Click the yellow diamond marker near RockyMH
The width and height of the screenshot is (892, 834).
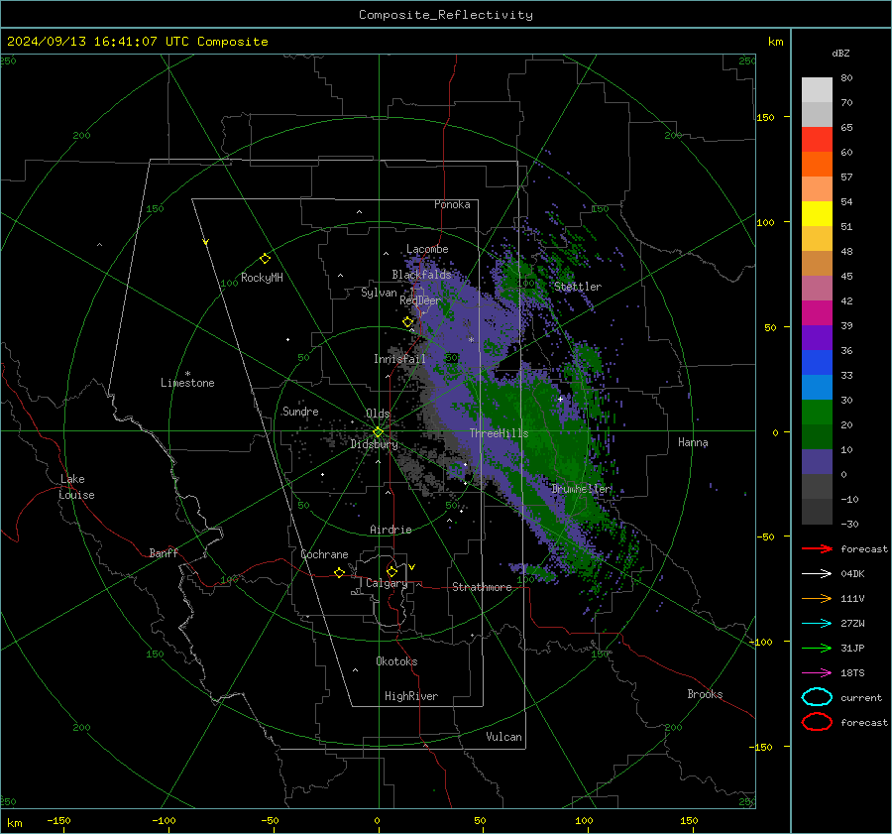(265, 259)
